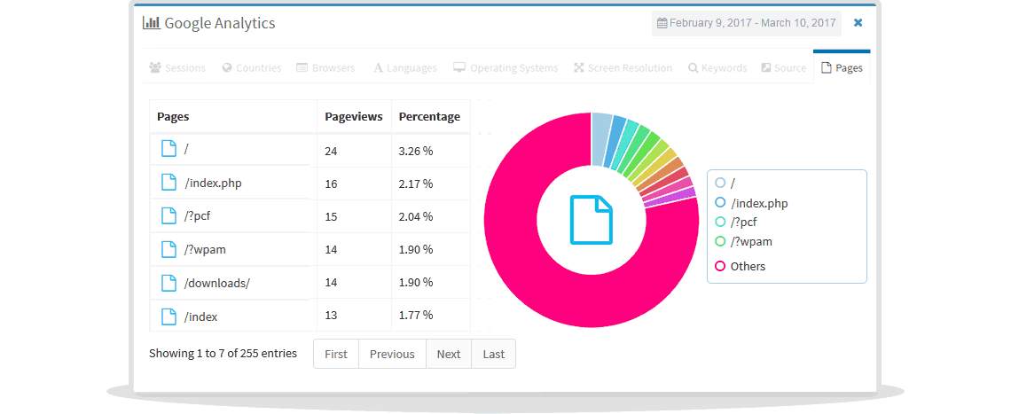
Task: Click the /?pcf page name in table
Action: point(197,216)
